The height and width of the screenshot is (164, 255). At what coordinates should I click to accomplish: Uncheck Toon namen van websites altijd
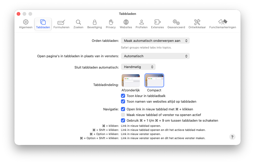coord(123,102)
